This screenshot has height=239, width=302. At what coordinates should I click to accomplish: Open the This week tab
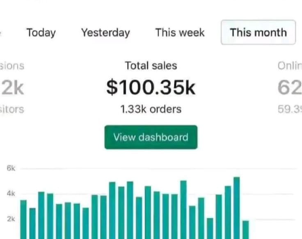pyautogui.click(x=180, y=32)
